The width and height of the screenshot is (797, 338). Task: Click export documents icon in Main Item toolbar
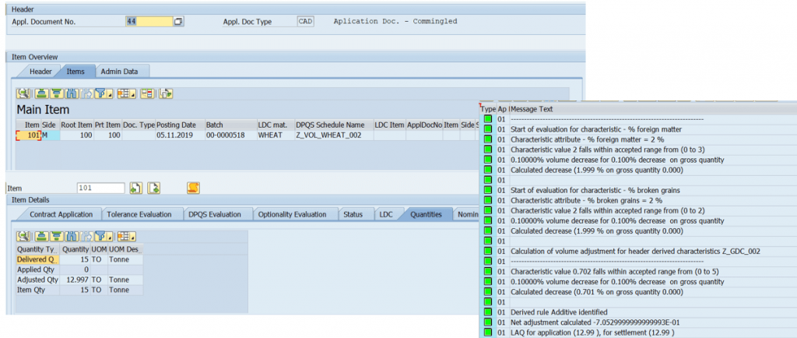tap(166, 93)
